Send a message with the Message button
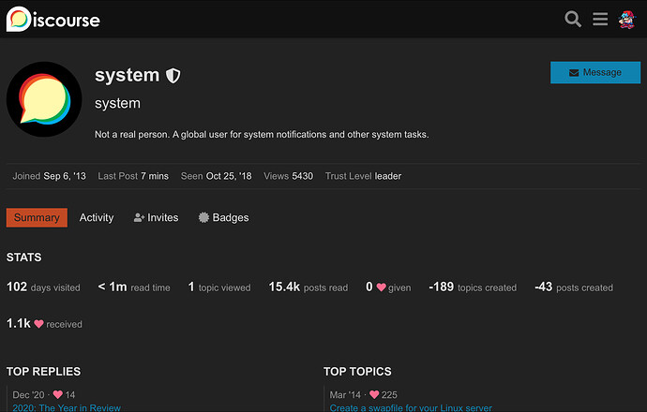This screenshot has height=412, width=647. click(595, 72)
